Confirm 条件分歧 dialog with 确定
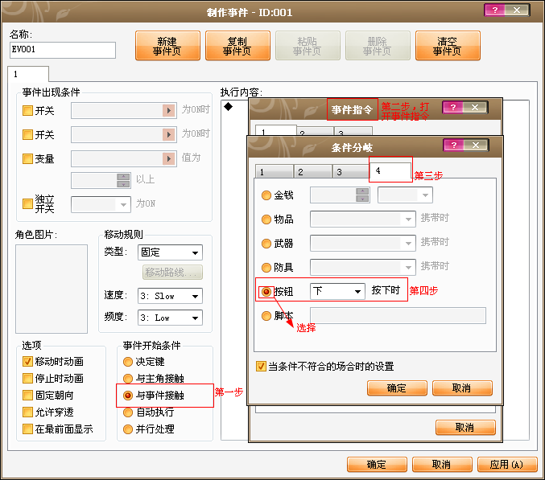The image size is (545, 480). click(397, 388)
